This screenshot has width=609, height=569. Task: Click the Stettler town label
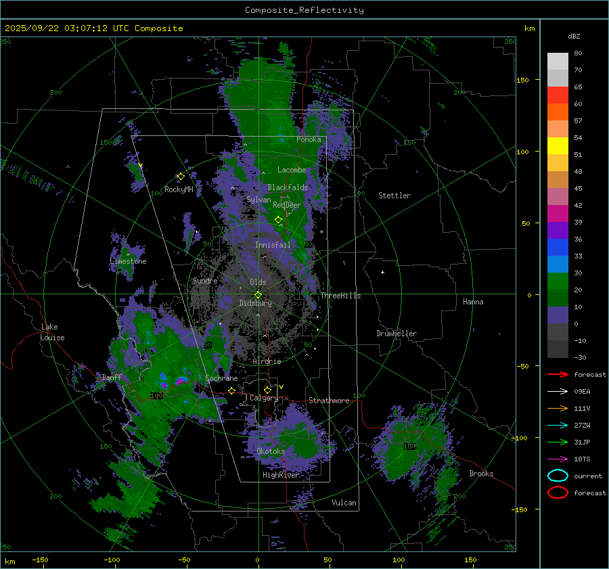coord(394,196)
